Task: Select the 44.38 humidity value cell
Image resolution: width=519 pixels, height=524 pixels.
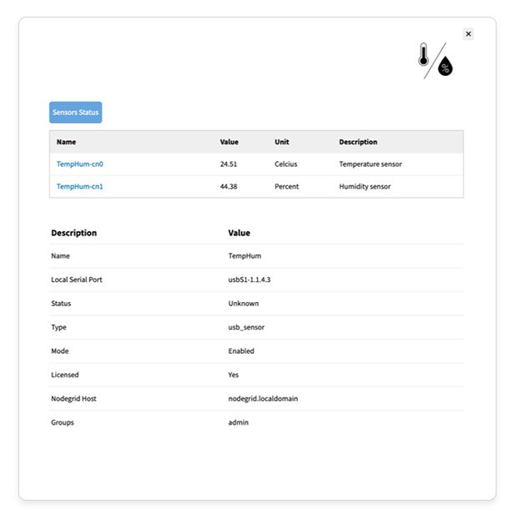Action: click(x=229, y=187)
